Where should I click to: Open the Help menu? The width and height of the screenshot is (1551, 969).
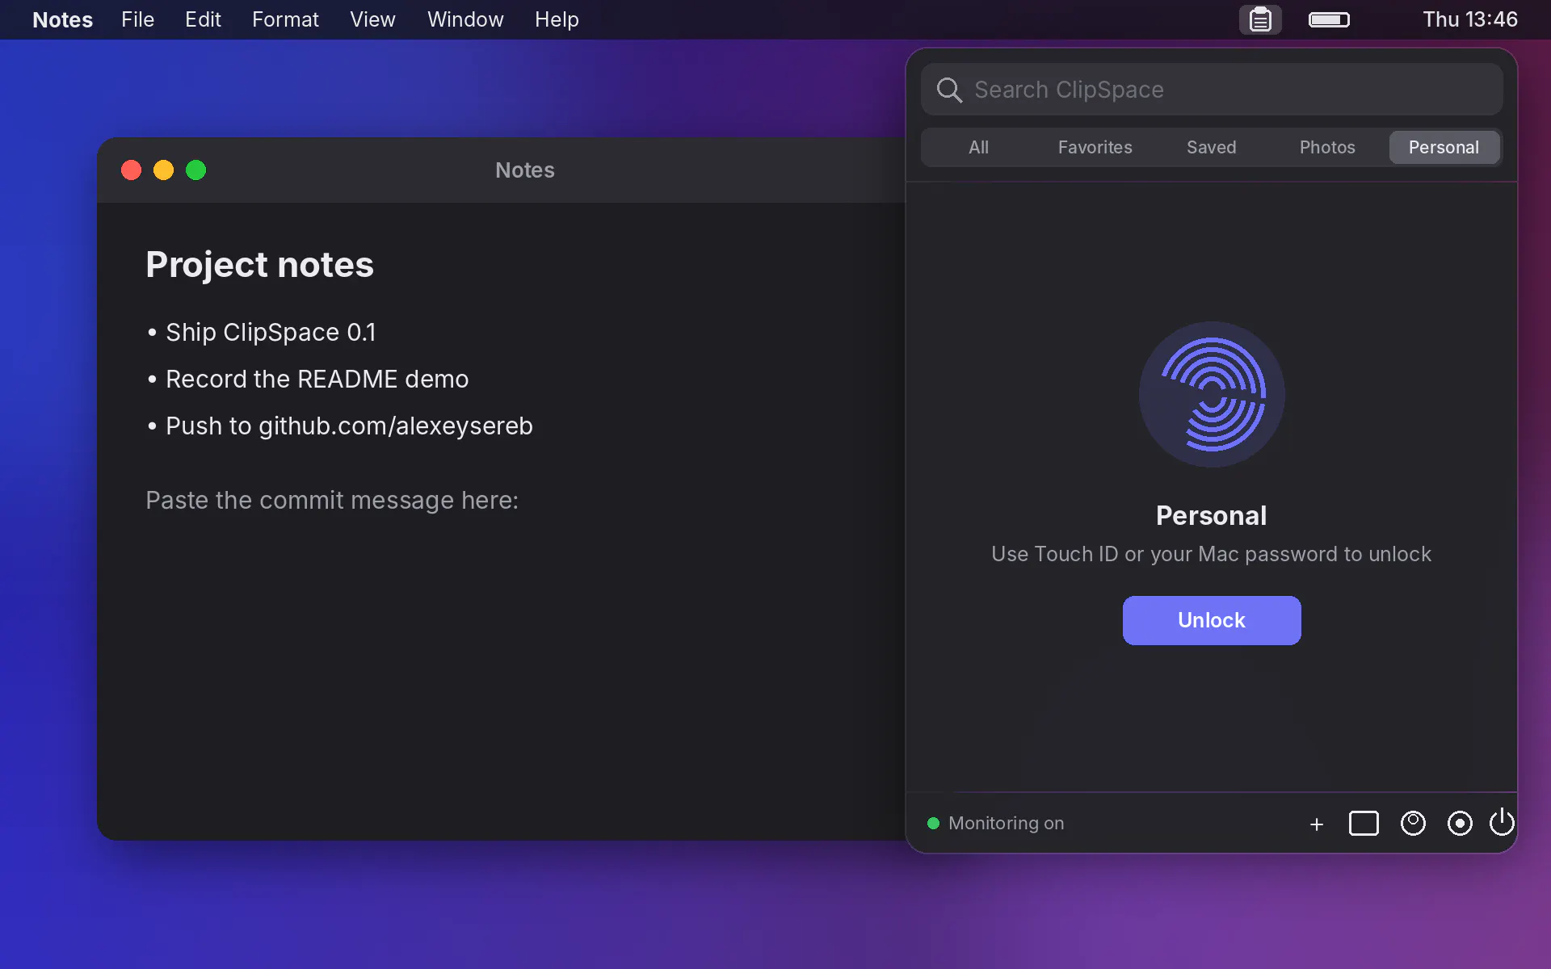pos(557,19)
